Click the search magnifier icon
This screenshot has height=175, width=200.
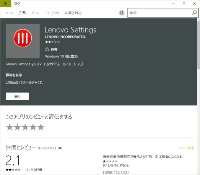tap(194, 13)
